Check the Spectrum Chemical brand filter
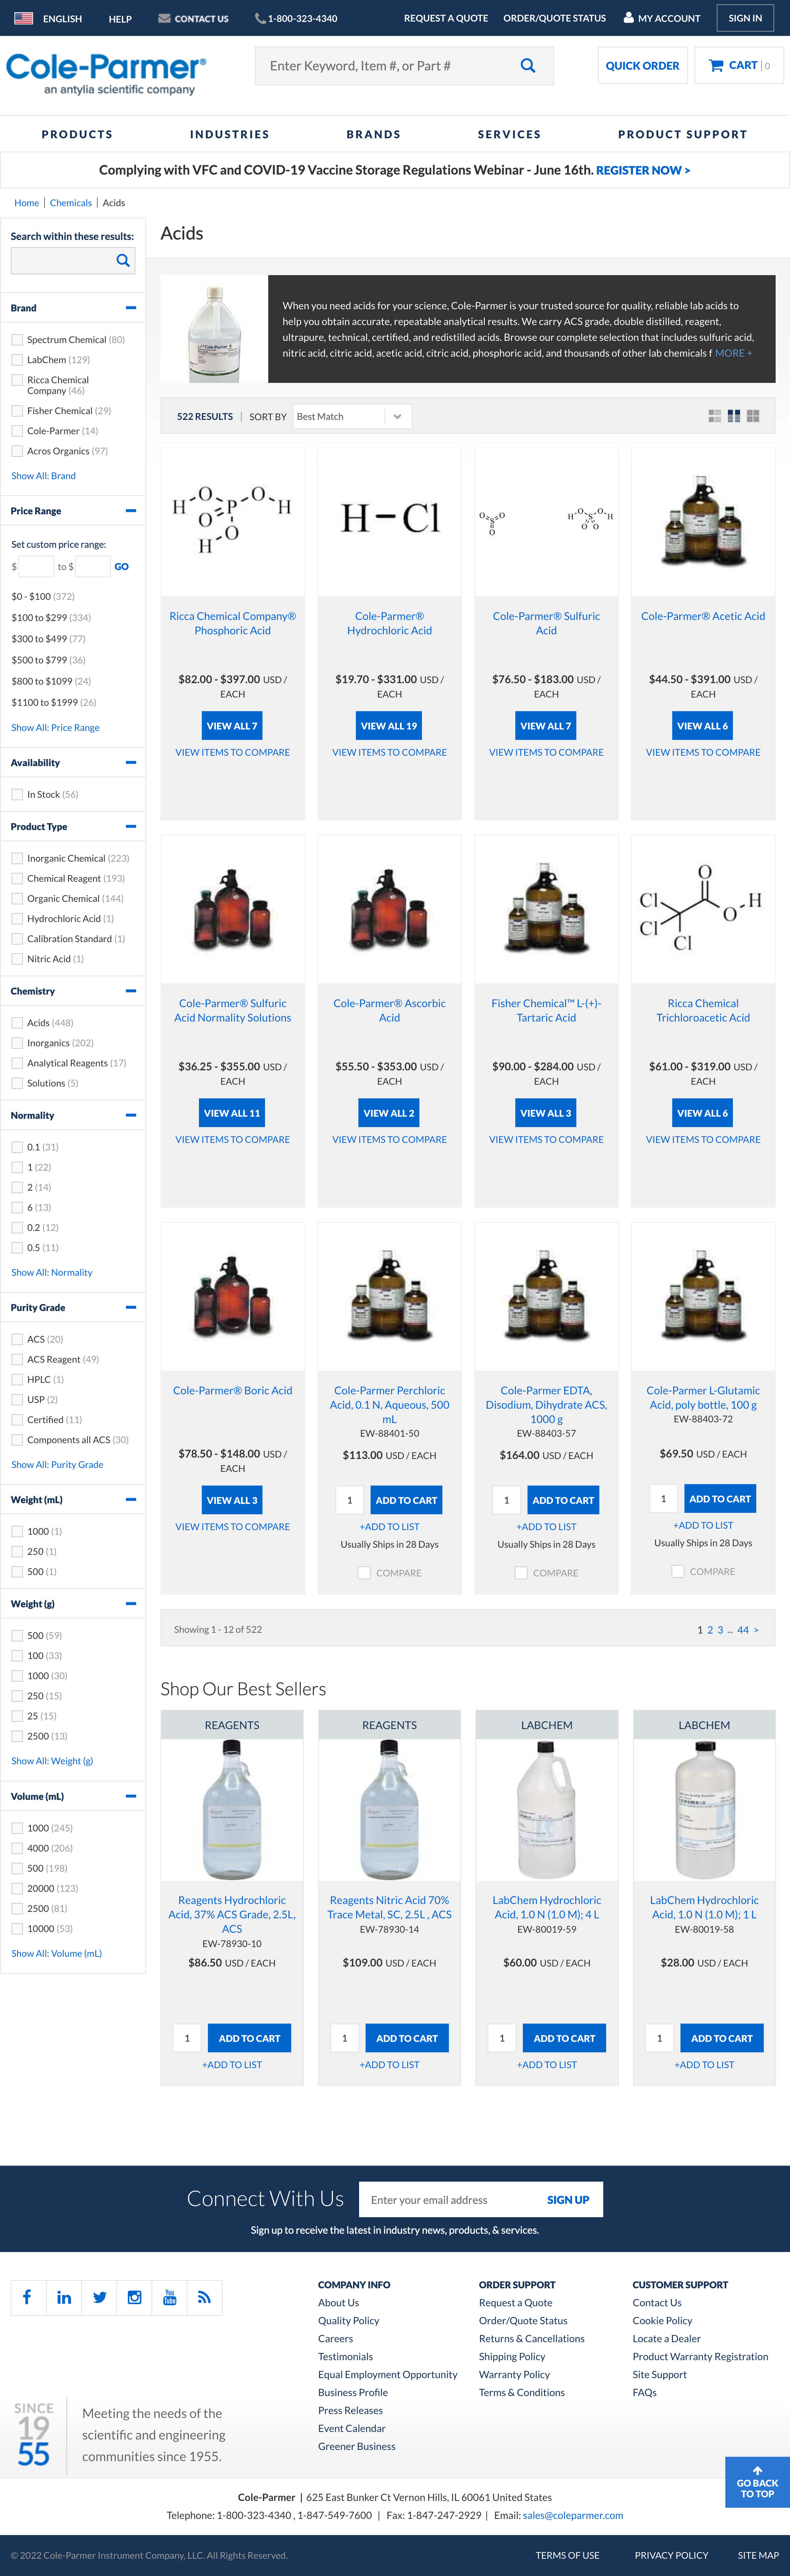Image resolution: width=790 pixels, height=2576 pixels. 17,340
